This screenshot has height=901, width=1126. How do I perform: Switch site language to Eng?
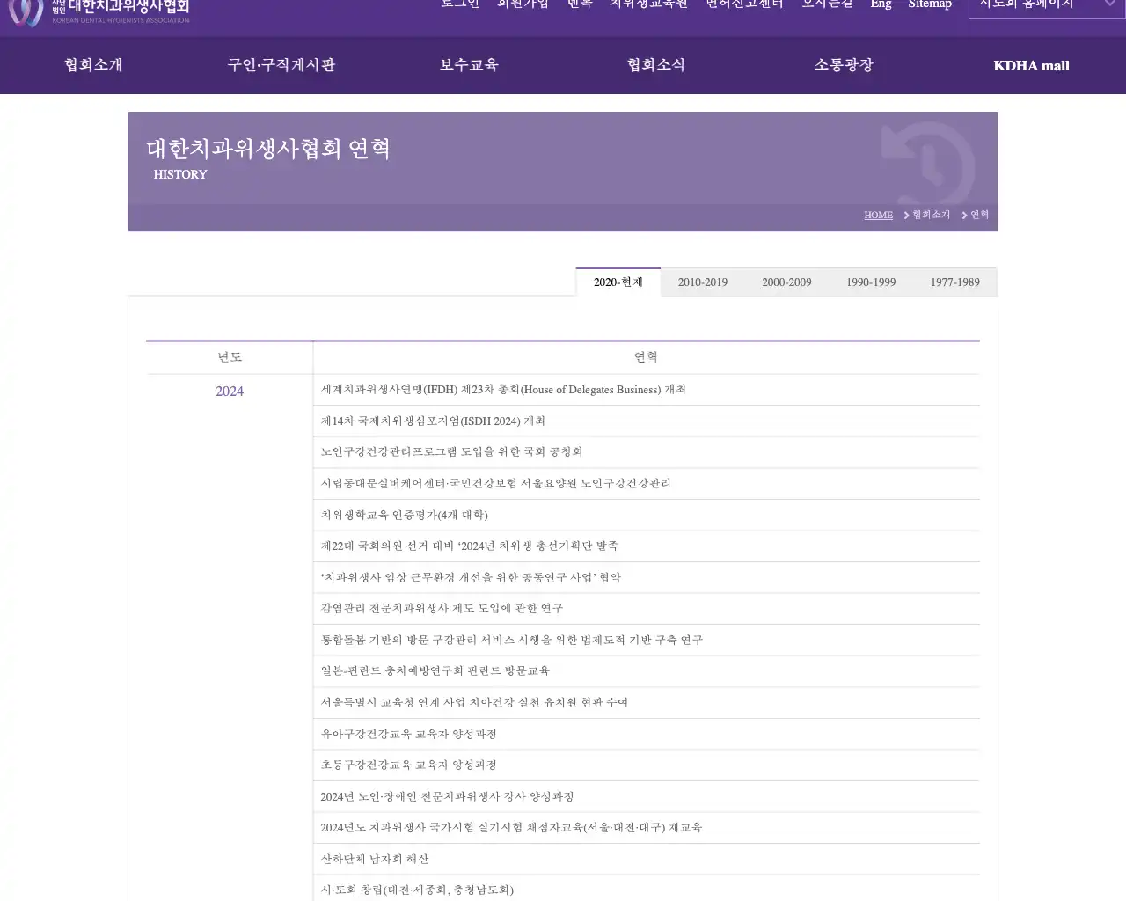(x=881, y=4)
